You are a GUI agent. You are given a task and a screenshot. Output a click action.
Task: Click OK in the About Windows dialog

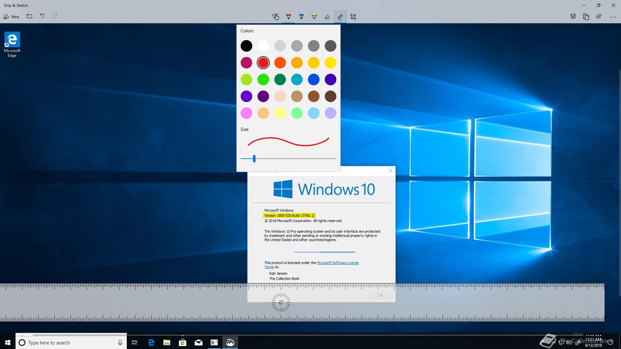[x=381, y=295]
